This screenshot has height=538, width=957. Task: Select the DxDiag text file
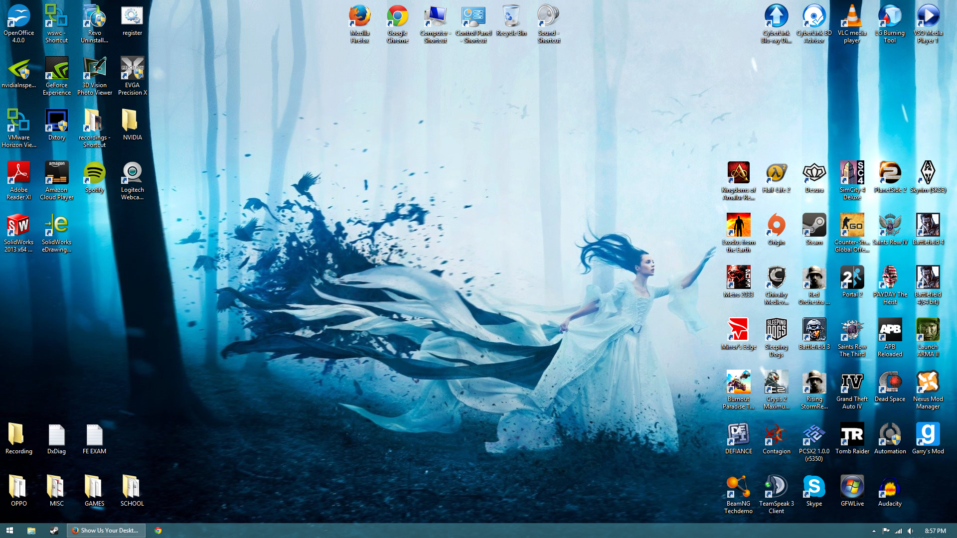[57, 438]
